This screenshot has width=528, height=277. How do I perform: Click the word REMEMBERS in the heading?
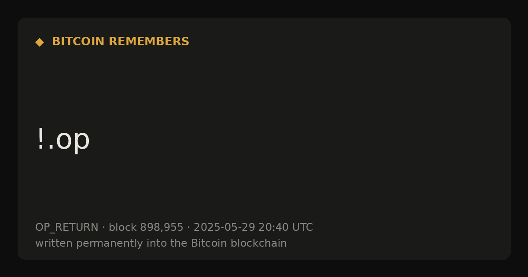pos(149,42)
